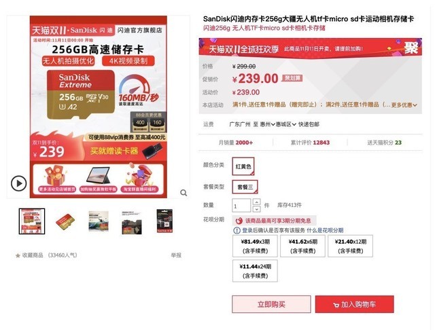This screenshot has width=435, height=330.
Task: Play the product video on main image
Action: point(18,183)
